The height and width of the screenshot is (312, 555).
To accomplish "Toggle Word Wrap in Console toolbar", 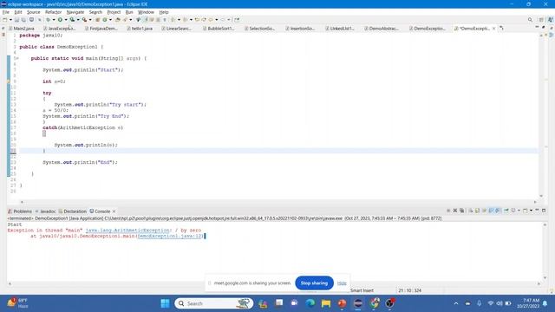I will pos(484,211).
